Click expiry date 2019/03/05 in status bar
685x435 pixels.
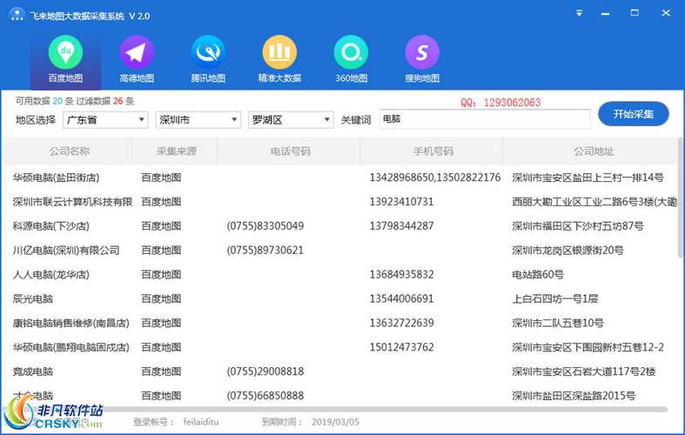[335, 422]
